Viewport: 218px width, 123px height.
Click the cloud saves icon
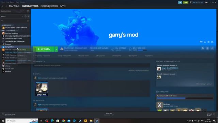(x=62, y=49)
